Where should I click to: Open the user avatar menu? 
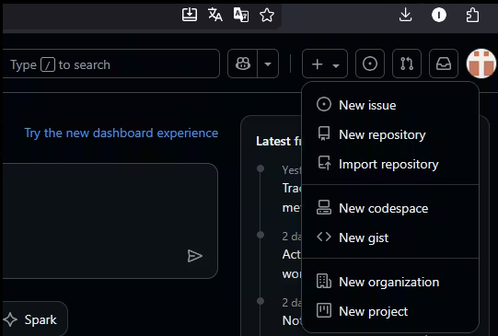(x=481, y=64)
